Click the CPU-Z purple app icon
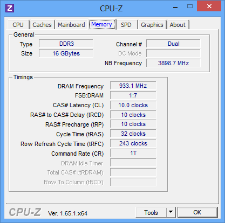The height and width of the screenshot is (223, 225). click(10, 8)
